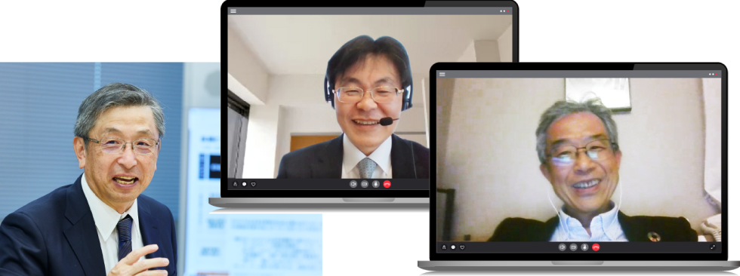The height and width of the screenshot is (276, 740).
Task: Click the icon between speaker and microphone, earphones call
Action: pos(573,247)
